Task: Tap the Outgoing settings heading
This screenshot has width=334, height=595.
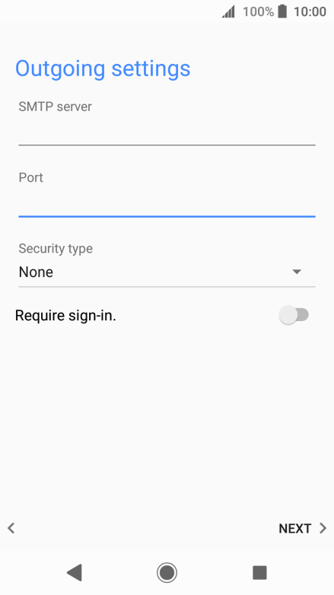Action: 103,68
